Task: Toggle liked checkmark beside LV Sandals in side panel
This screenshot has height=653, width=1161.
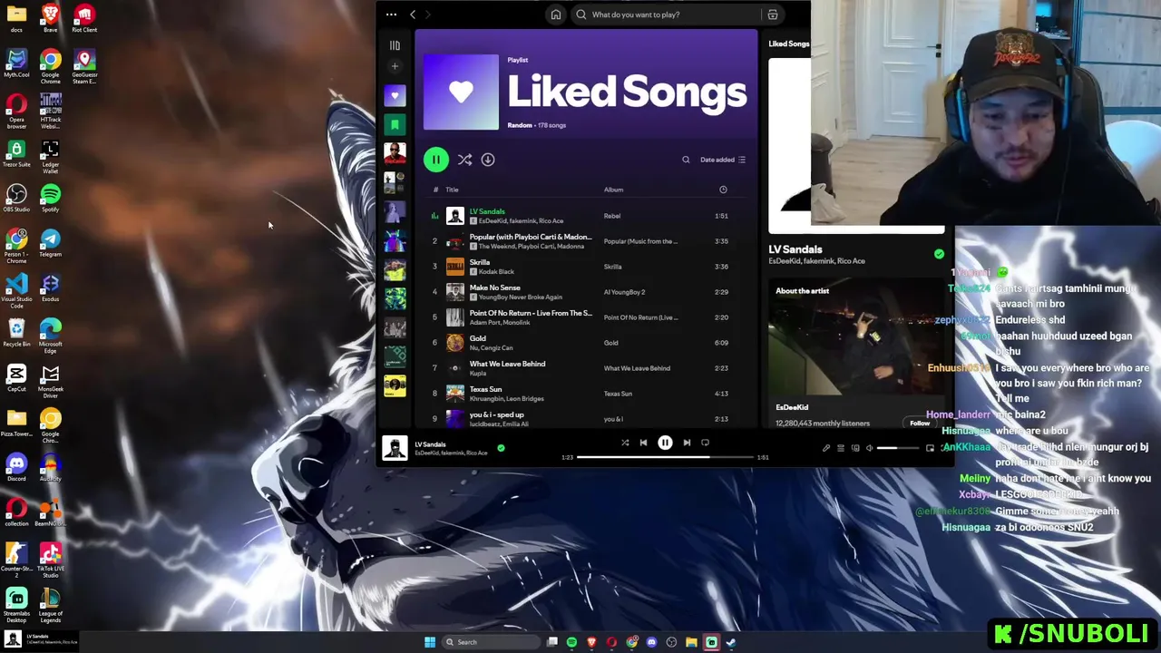Action: [x=939, y=254]
